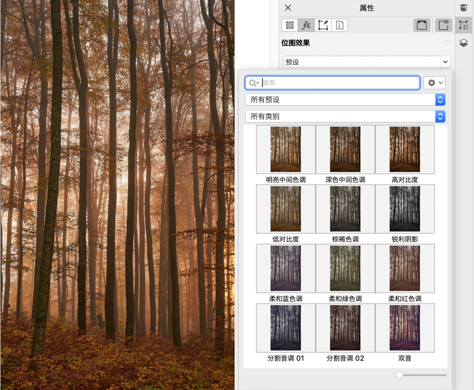The image size is (474, 390).
Task: Open the transparency tab icon
Action: coord(290,25)
